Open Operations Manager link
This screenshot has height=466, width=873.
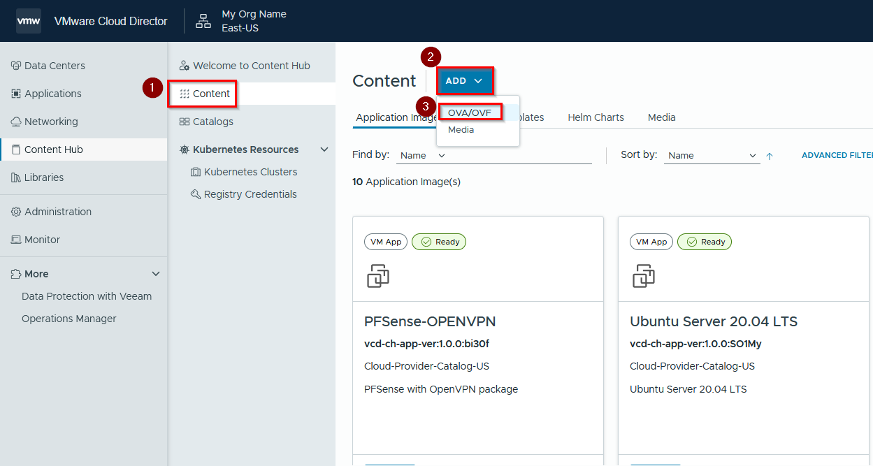point(69,319)
